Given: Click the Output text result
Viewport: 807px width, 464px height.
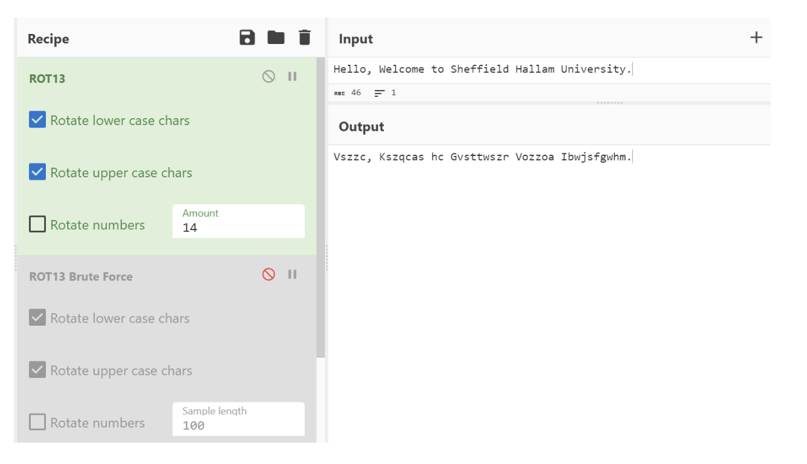Looking at the screenshot, I should [483, 157].
